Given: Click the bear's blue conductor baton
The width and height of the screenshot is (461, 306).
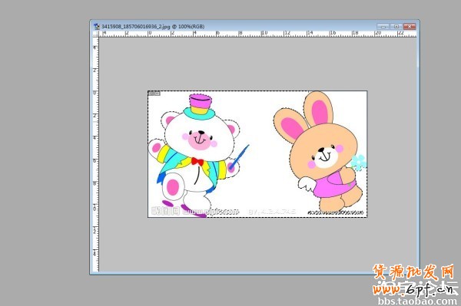Looking at the screenshot, I should click(239, 157).
